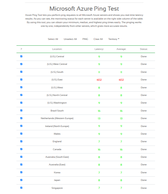This screenshot has width=168, height=194.
Task: Uncheck the (U.S.) Central checkbox
Action: click(21, 56)
